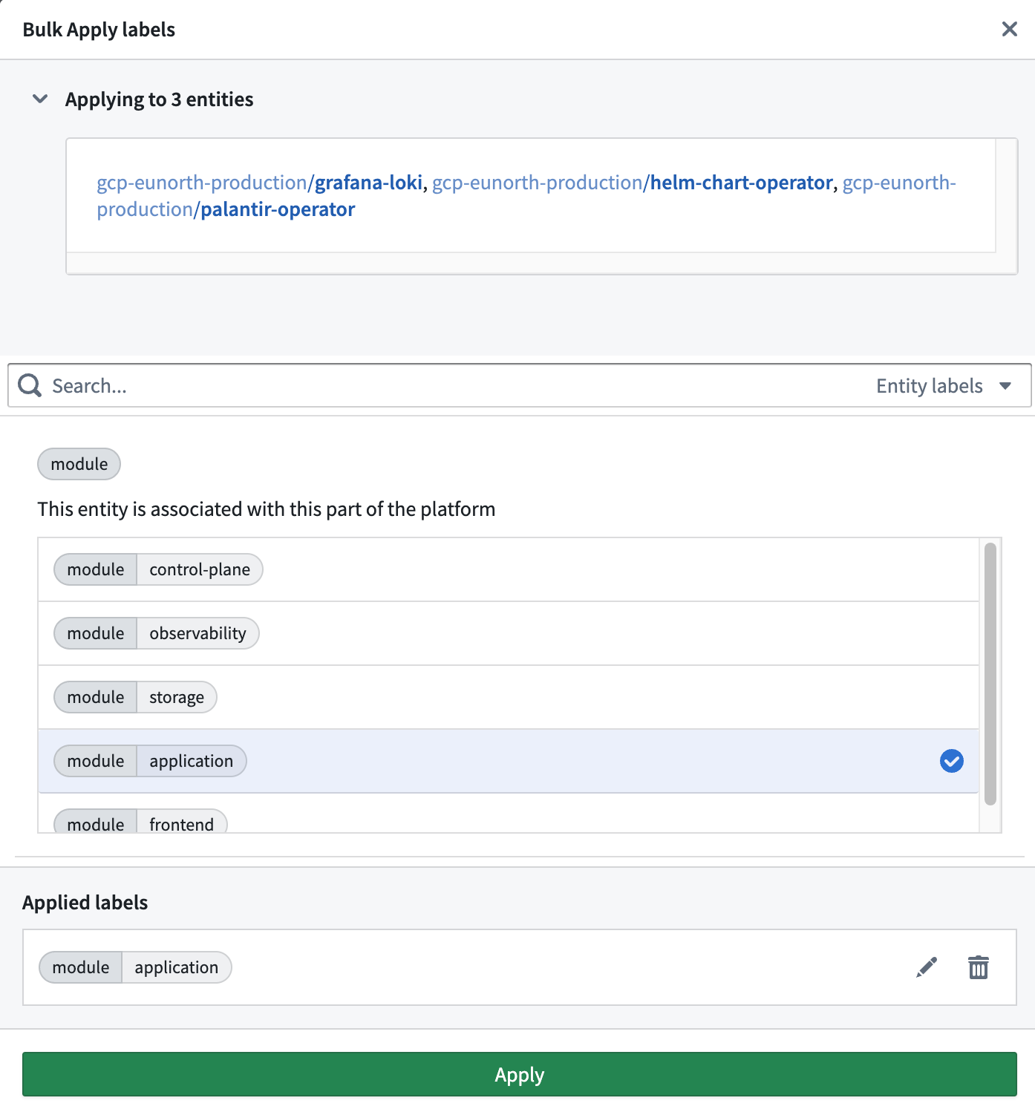
Task: Select the module frontend label row
Action: (509, 814)
